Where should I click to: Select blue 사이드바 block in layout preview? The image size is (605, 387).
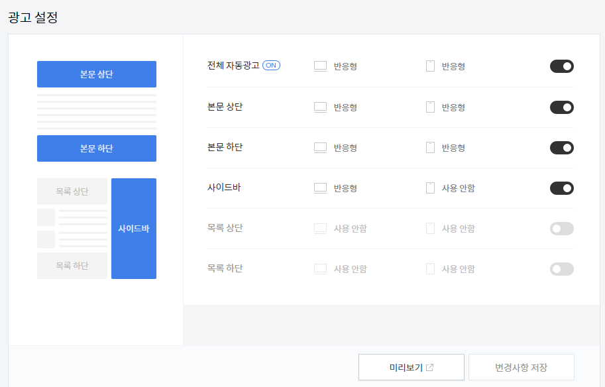134,229
